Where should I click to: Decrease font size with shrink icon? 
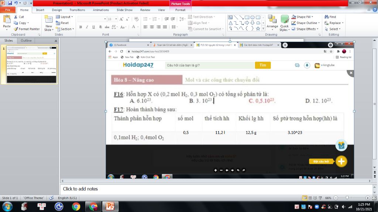pos(127,19)
